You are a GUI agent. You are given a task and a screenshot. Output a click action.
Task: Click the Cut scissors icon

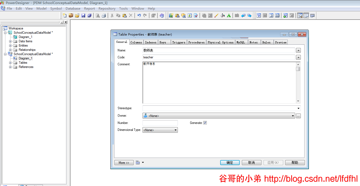pyautogui.click(x=112, y=16)
